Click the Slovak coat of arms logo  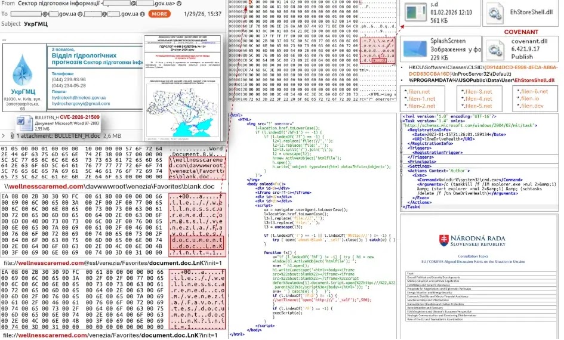(443, 240)
